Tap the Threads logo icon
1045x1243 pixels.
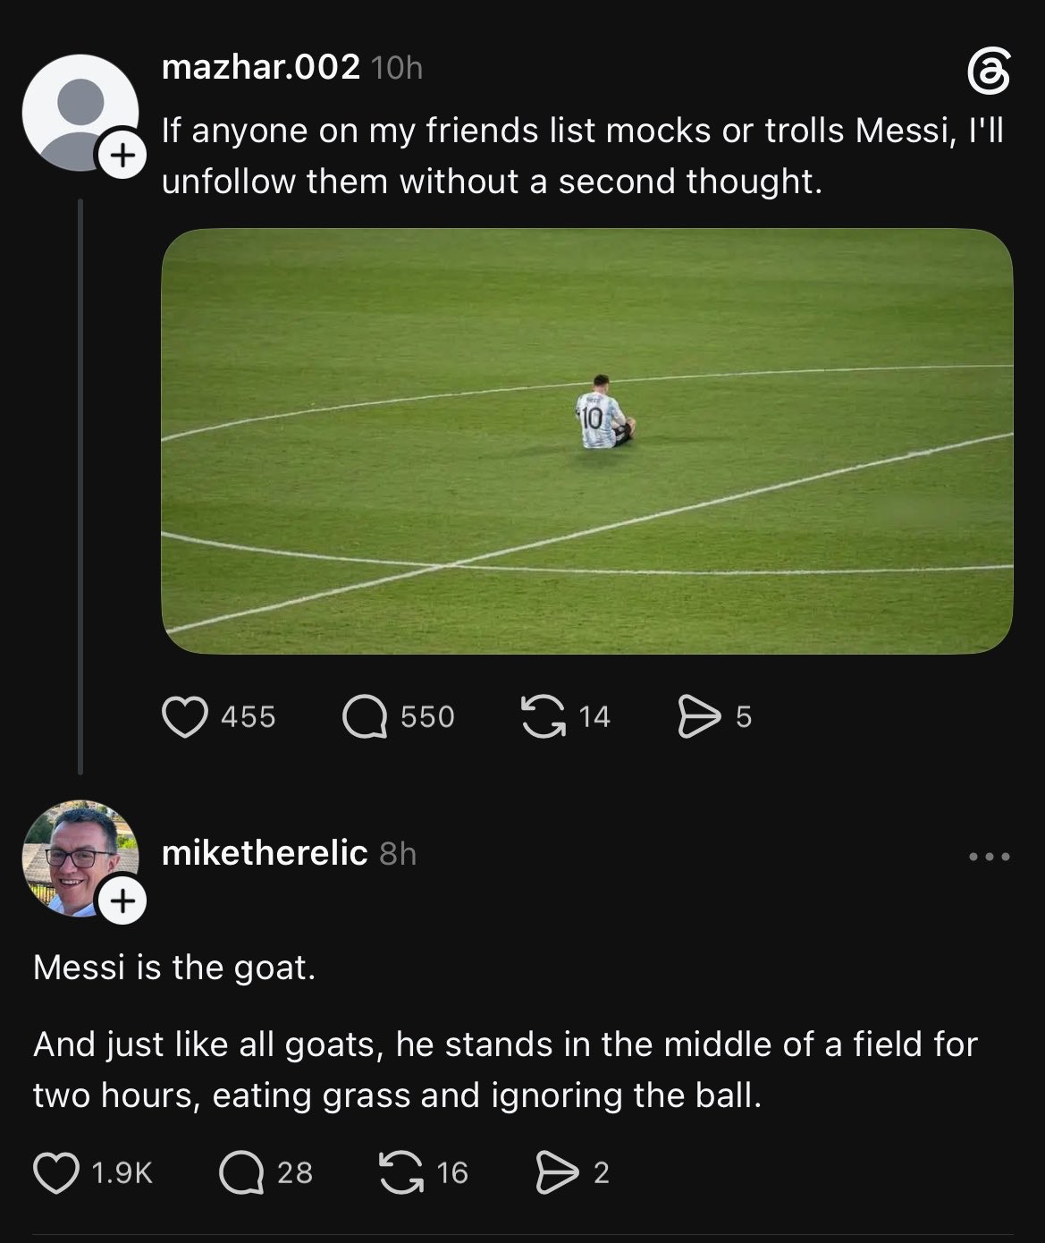coord(990,72)
